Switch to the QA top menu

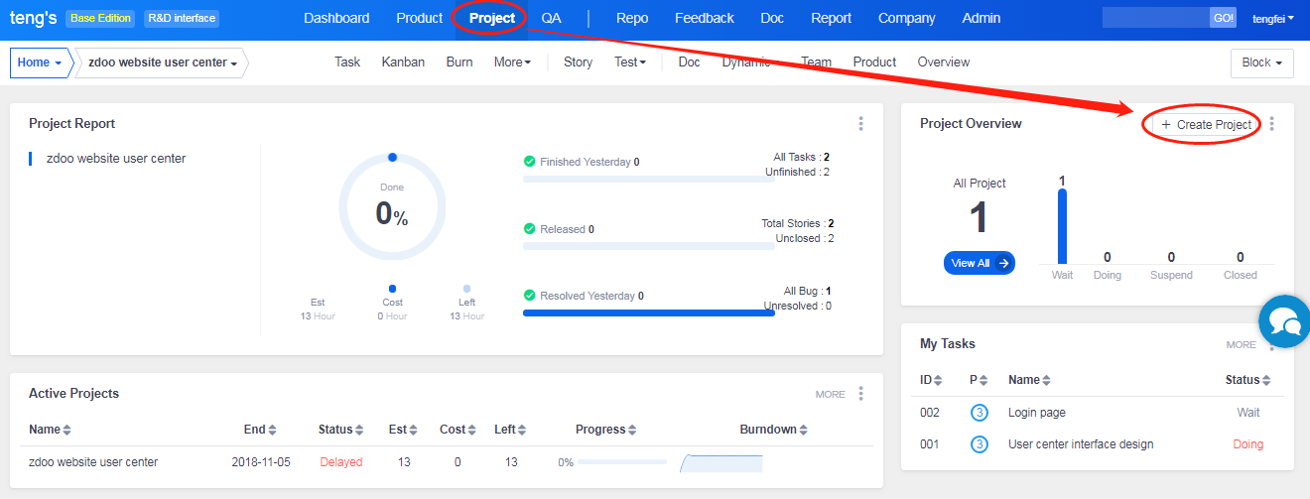pyautogui.click(x=551, y=18)
